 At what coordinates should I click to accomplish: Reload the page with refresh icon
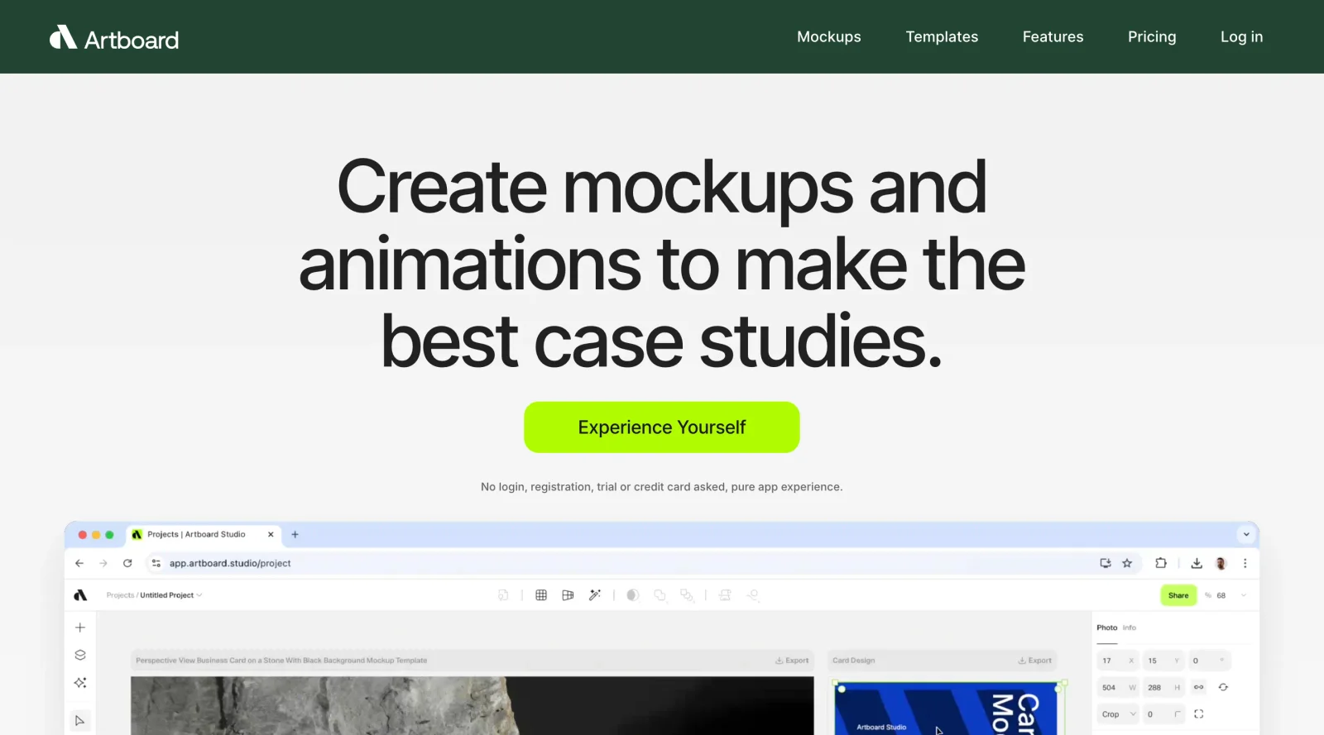click(127, 563)
